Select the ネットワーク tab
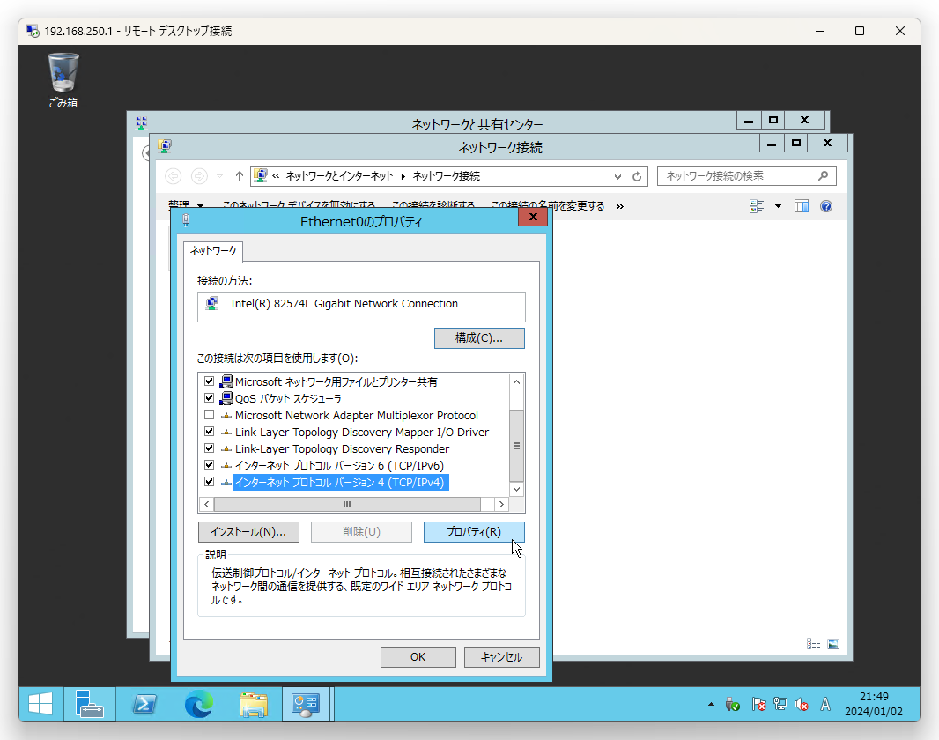This screenshot has height=740, width=939. [213, 250]
